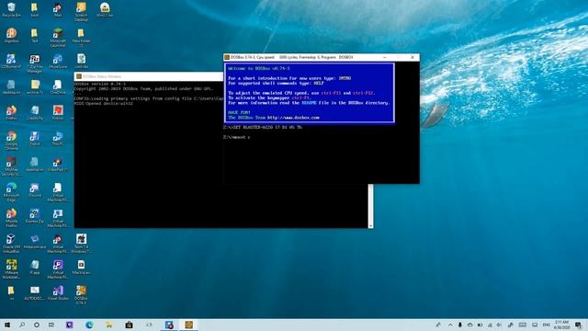
Task: Open DOSBox 0.74-3 desktop shortcut
Action: [x=81, y=294]
